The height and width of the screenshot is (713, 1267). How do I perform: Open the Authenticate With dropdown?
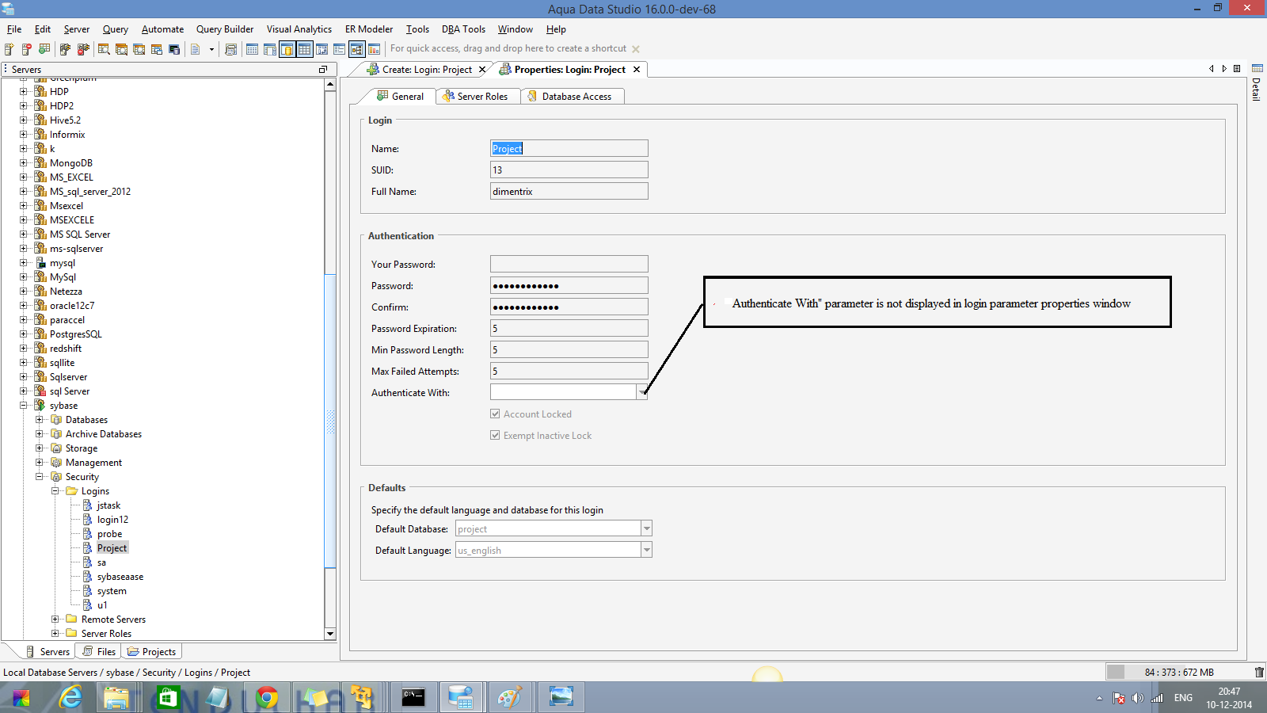tap(642, 392)
